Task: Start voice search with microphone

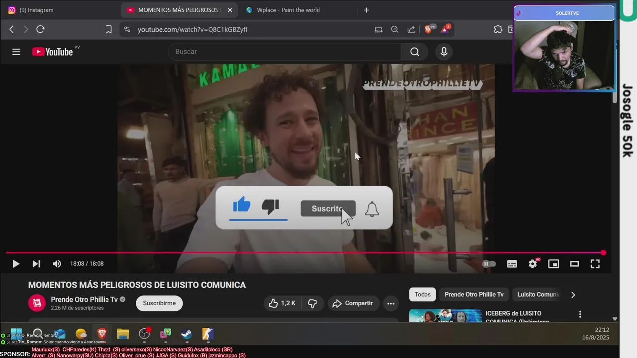Action: click(x=444, y=52)
